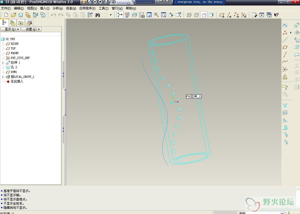This screenshot has height=214, width=300.
Task: Open the view manager icon
Action: pos(142,15)
